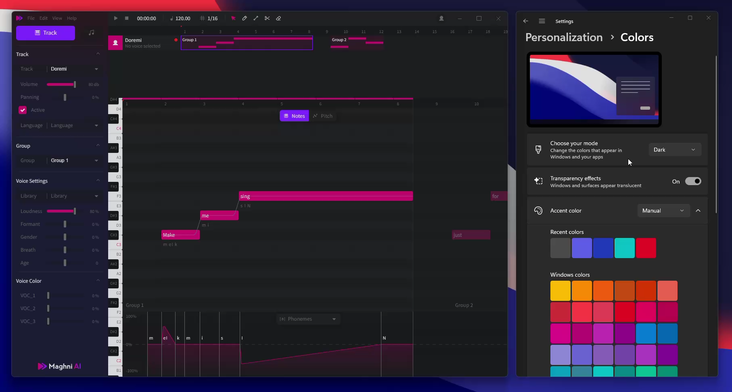This screenshot has width=732, height=392.
Task: Collapse the Voice Color section
Action: (x=98, y=281)
